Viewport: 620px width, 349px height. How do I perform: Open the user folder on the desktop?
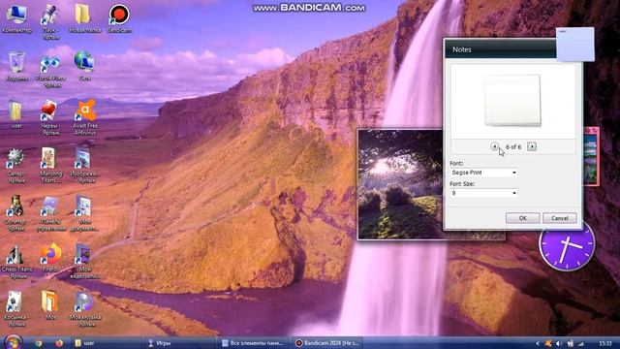(16, 114)
